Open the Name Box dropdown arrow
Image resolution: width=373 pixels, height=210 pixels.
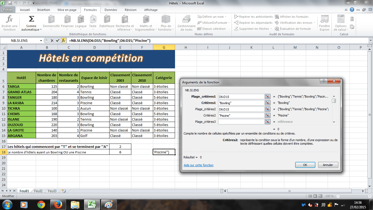pyautogui.click(x=41, y=40)
